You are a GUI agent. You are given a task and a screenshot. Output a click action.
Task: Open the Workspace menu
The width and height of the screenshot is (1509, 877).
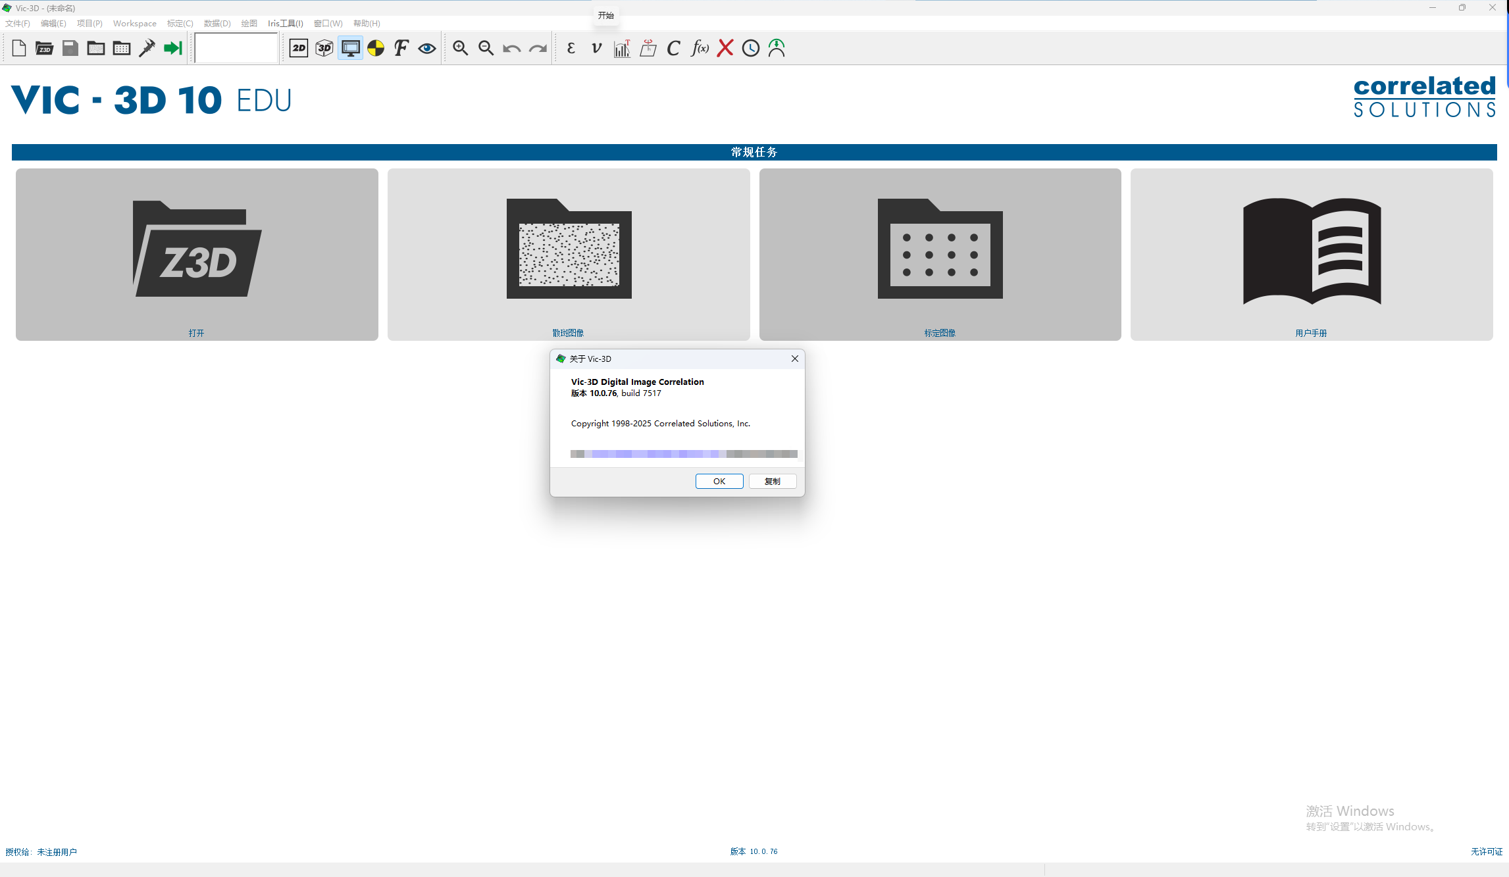134,24
